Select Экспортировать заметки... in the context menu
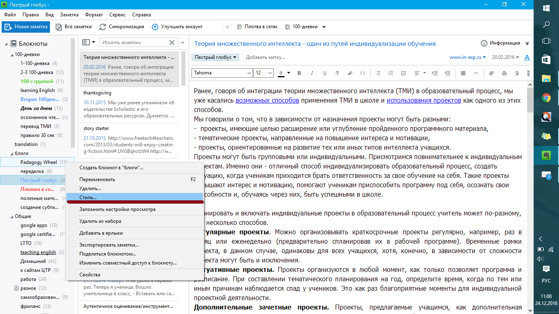Viewport: 559px width, 314px height. click(135, 245)
